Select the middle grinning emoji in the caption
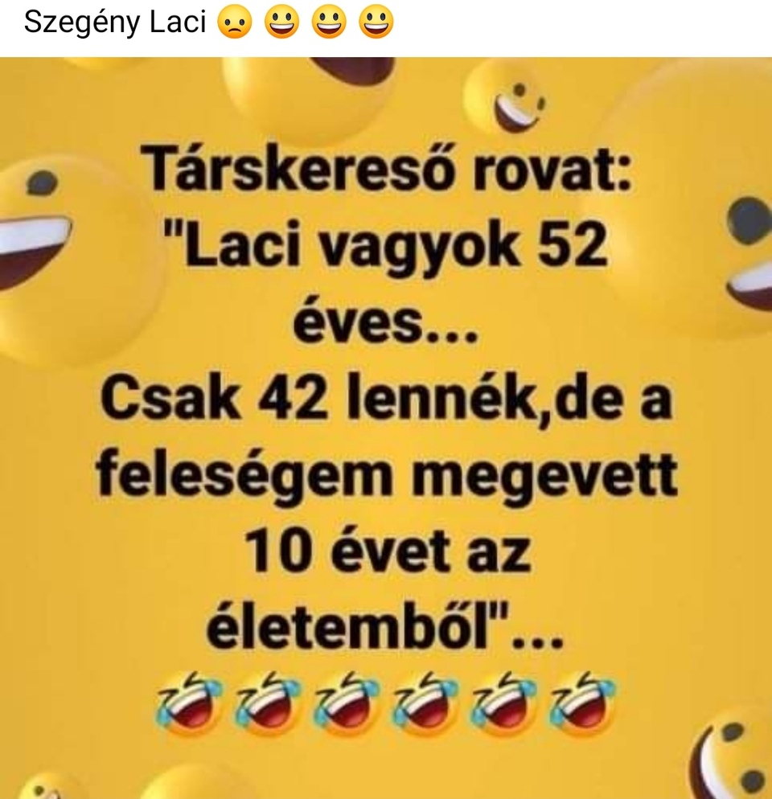This screenshot has width=772, height=799. point(329,23)
